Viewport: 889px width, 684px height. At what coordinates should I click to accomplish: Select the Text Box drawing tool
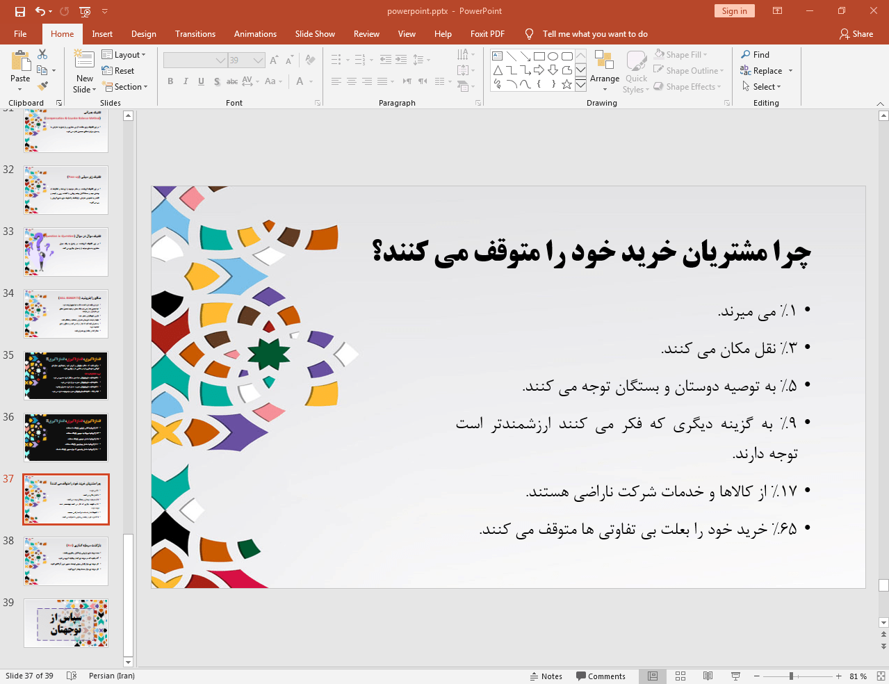[496, 55]
